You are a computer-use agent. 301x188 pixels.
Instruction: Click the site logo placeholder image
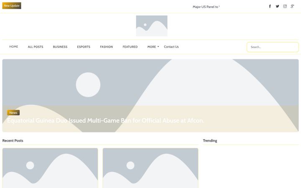pos(152,26)
